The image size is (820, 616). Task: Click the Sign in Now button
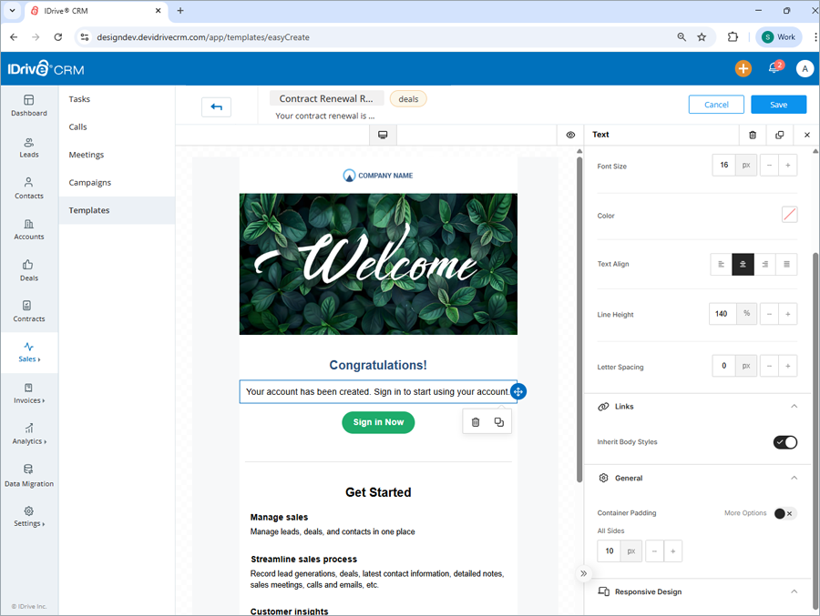[378, 422]
